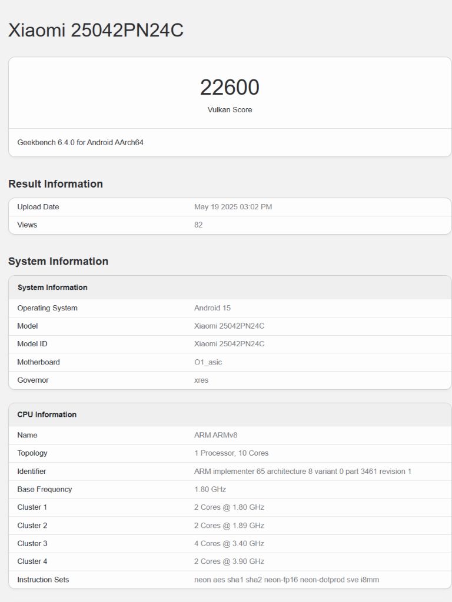
Task: Select the neon aes sha1 instruction sets value
Action: [x=287, y=580]
